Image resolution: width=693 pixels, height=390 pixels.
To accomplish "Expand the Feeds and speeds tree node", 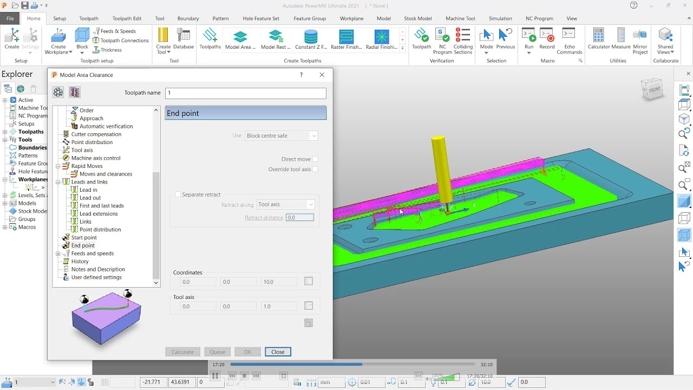I will 58,253.
